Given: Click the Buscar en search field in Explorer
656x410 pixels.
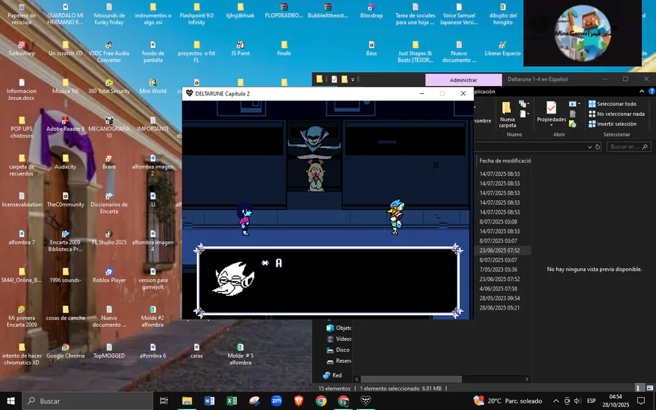Looking at the screenshot, I should [629, 146].
